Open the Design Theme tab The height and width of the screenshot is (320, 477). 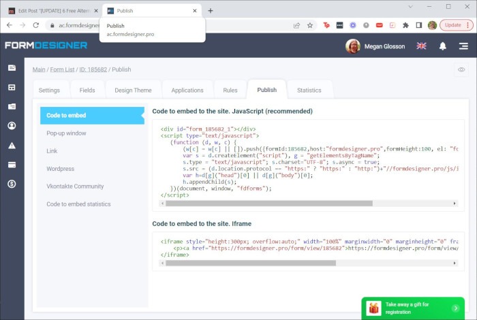[133, 91]
